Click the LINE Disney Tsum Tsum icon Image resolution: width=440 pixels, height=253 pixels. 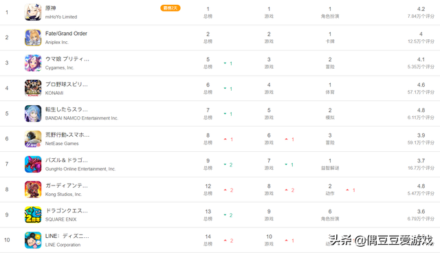tap(33, 240)
